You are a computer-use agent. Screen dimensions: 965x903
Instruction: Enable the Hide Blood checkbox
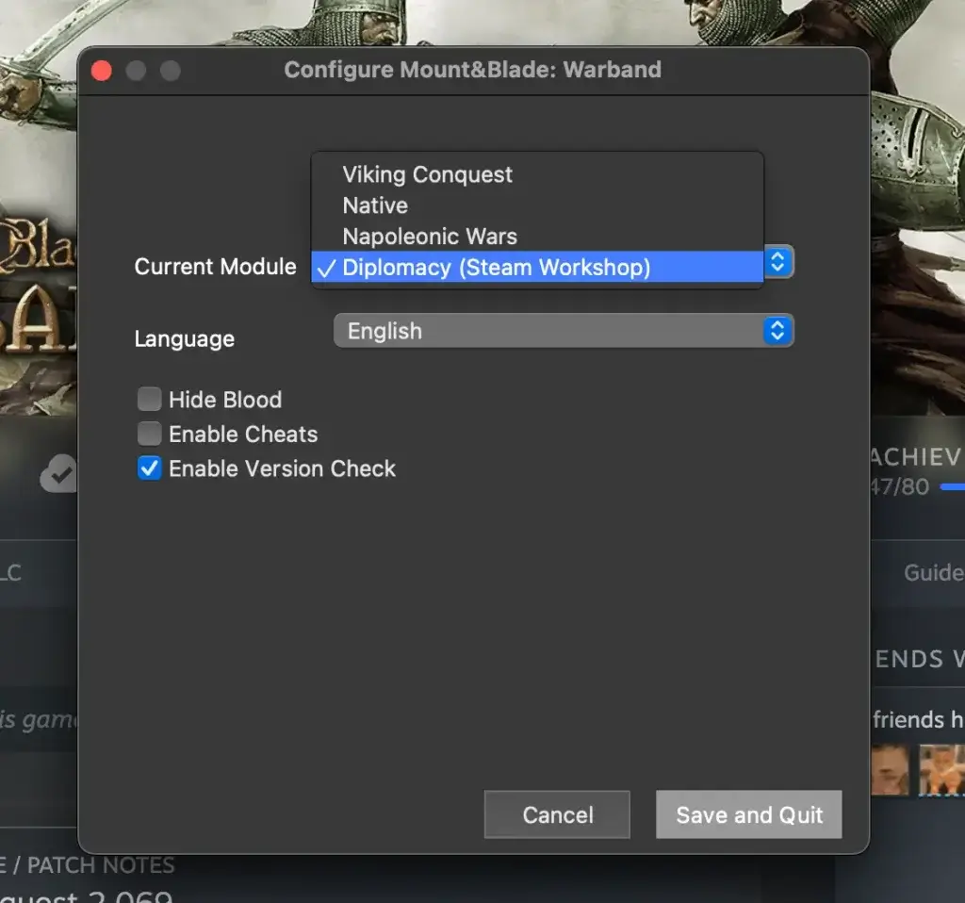click(x=149, y=399)
